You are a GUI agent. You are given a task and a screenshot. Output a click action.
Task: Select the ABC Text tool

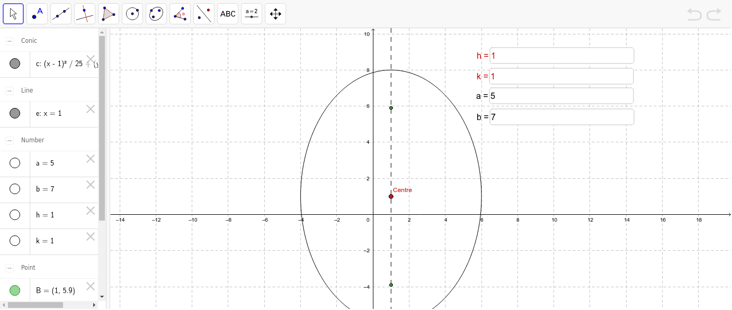click(x=228, y=14)
